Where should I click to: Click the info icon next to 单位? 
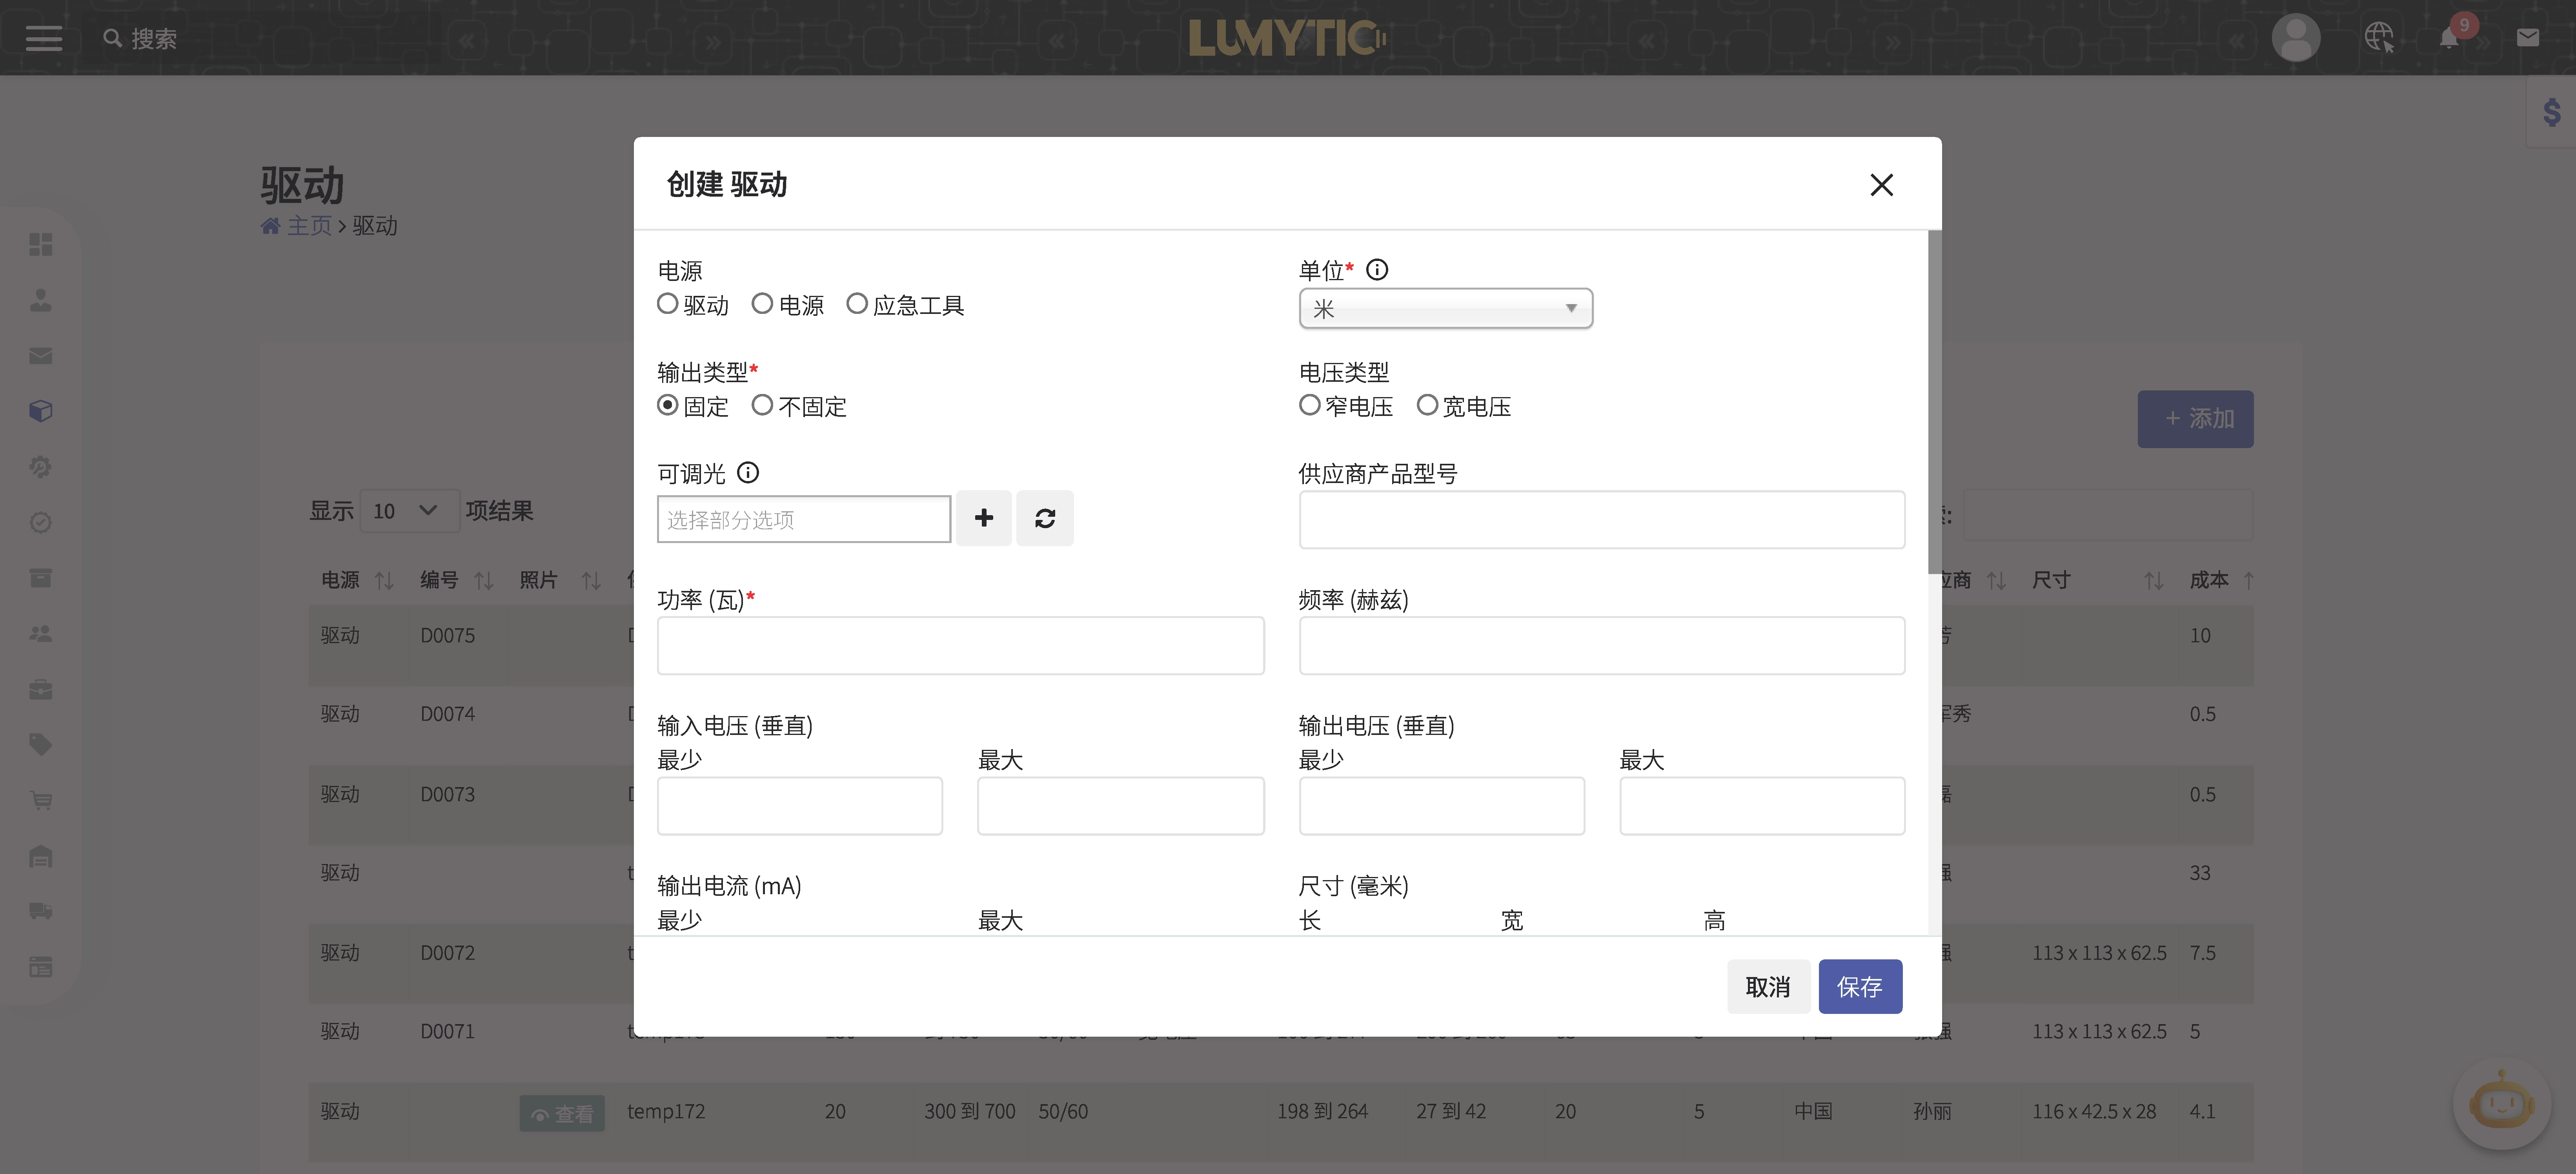[x=1376, y=270]
